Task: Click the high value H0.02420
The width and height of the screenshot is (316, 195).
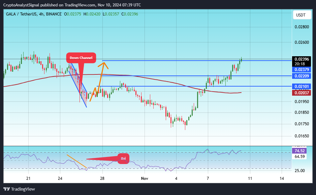Action: coord(92,14)
